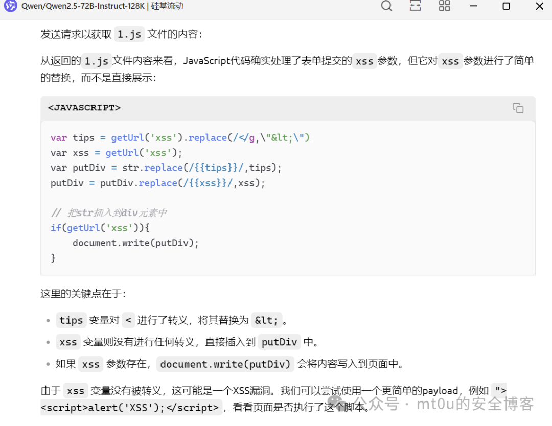Close the window
Viewport: 552px width, 426px height.
click(x=539, y=6)
